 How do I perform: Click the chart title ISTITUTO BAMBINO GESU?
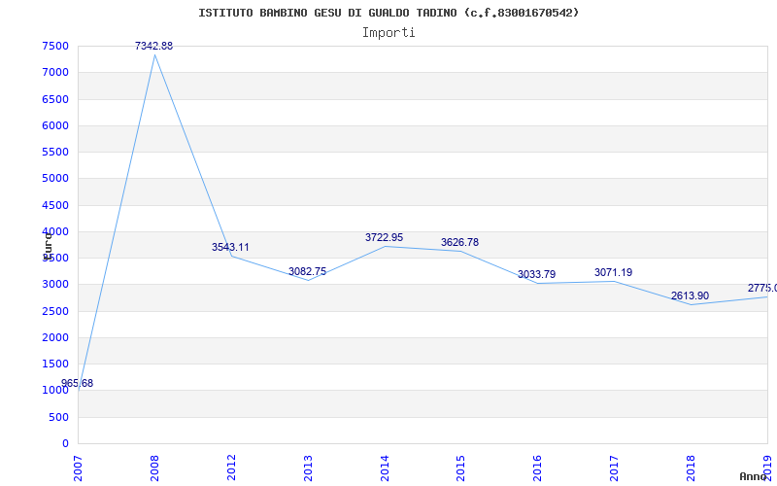click(x=388, y=13)
